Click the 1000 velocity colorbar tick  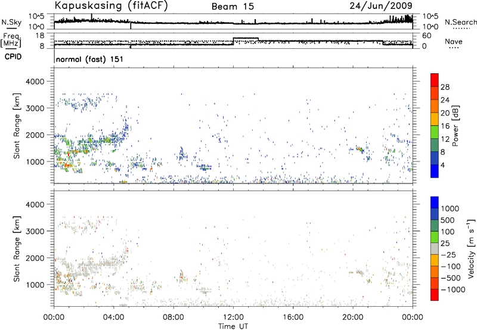(450, 208)
